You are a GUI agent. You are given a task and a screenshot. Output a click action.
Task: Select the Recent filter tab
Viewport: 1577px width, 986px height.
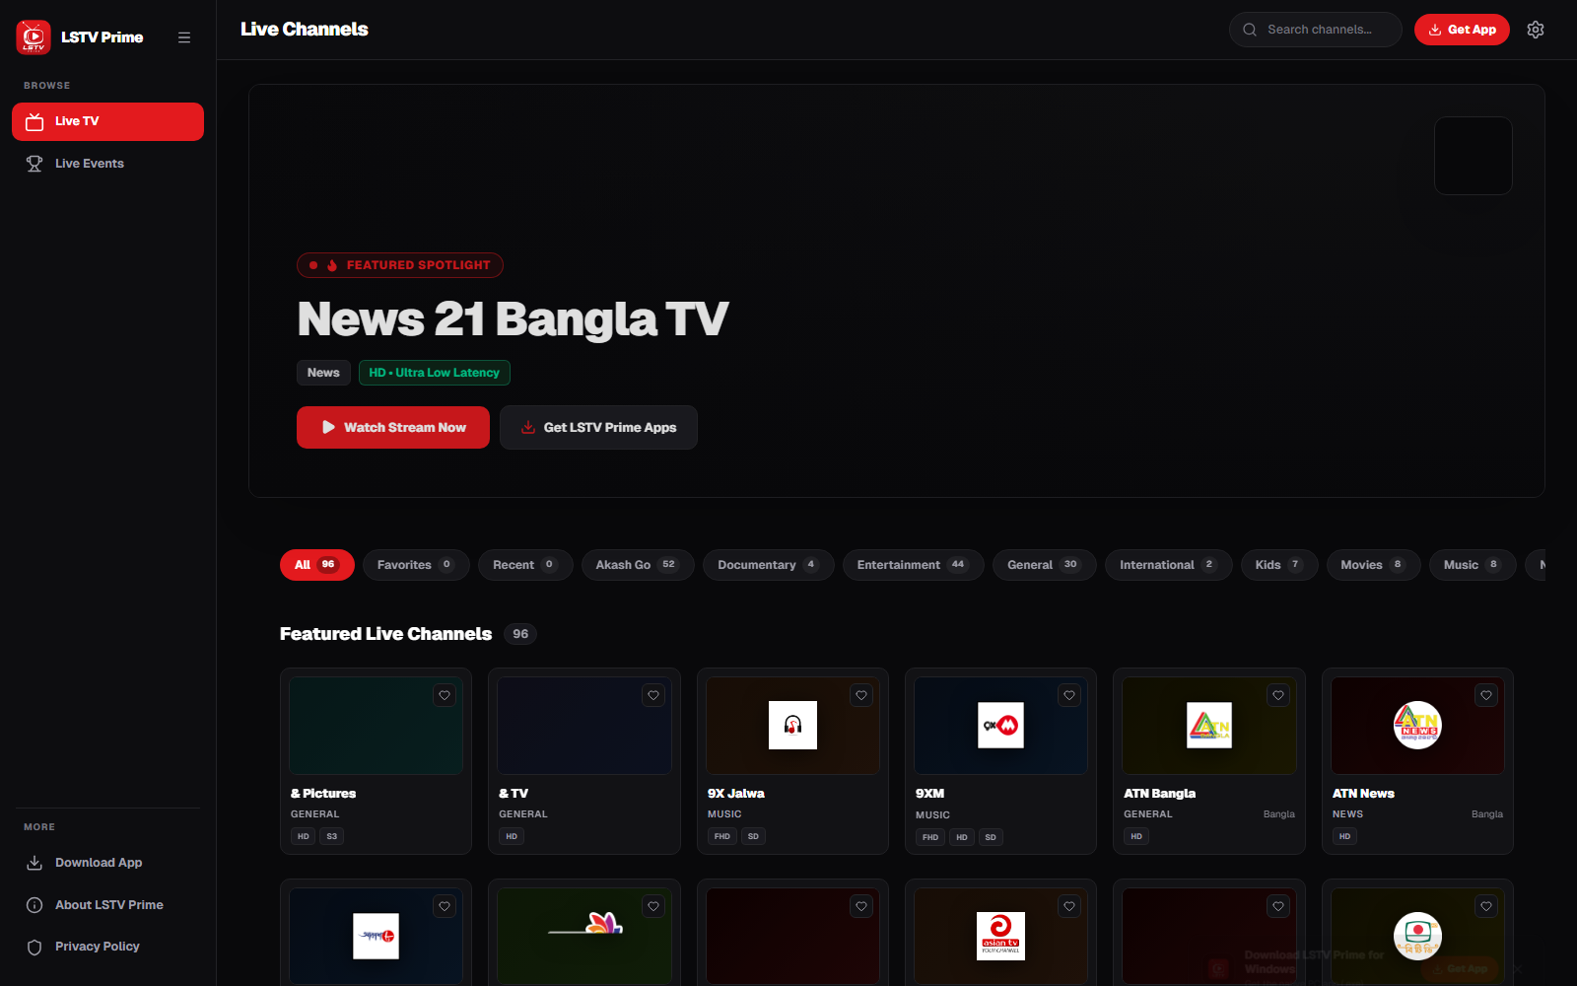(525, 565)
